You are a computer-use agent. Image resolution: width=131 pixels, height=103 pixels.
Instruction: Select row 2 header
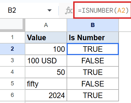point(12,49)
